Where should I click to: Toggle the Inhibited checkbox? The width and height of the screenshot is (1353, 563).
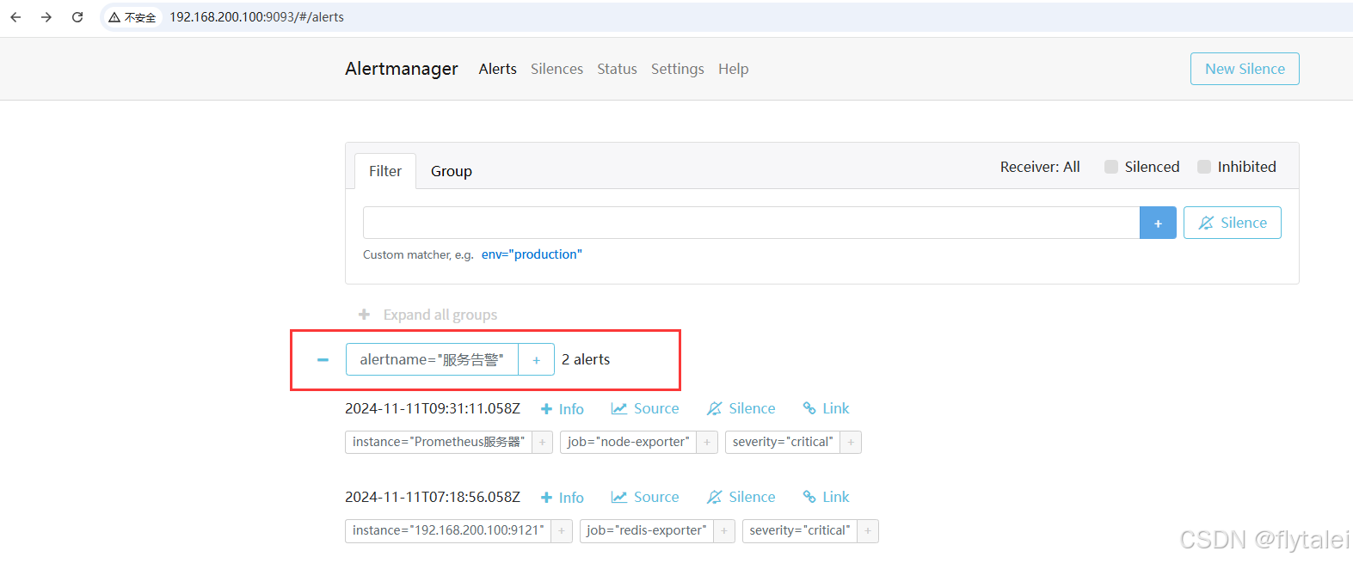click(1204, 167)
